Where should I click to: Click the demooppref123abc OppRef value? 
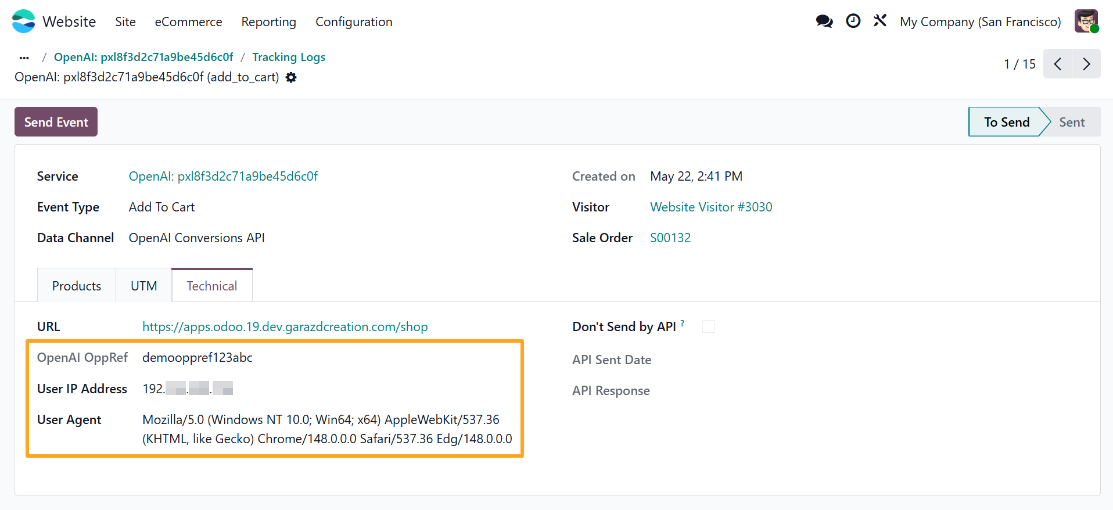pyautogui.click(x=198, y=357)
